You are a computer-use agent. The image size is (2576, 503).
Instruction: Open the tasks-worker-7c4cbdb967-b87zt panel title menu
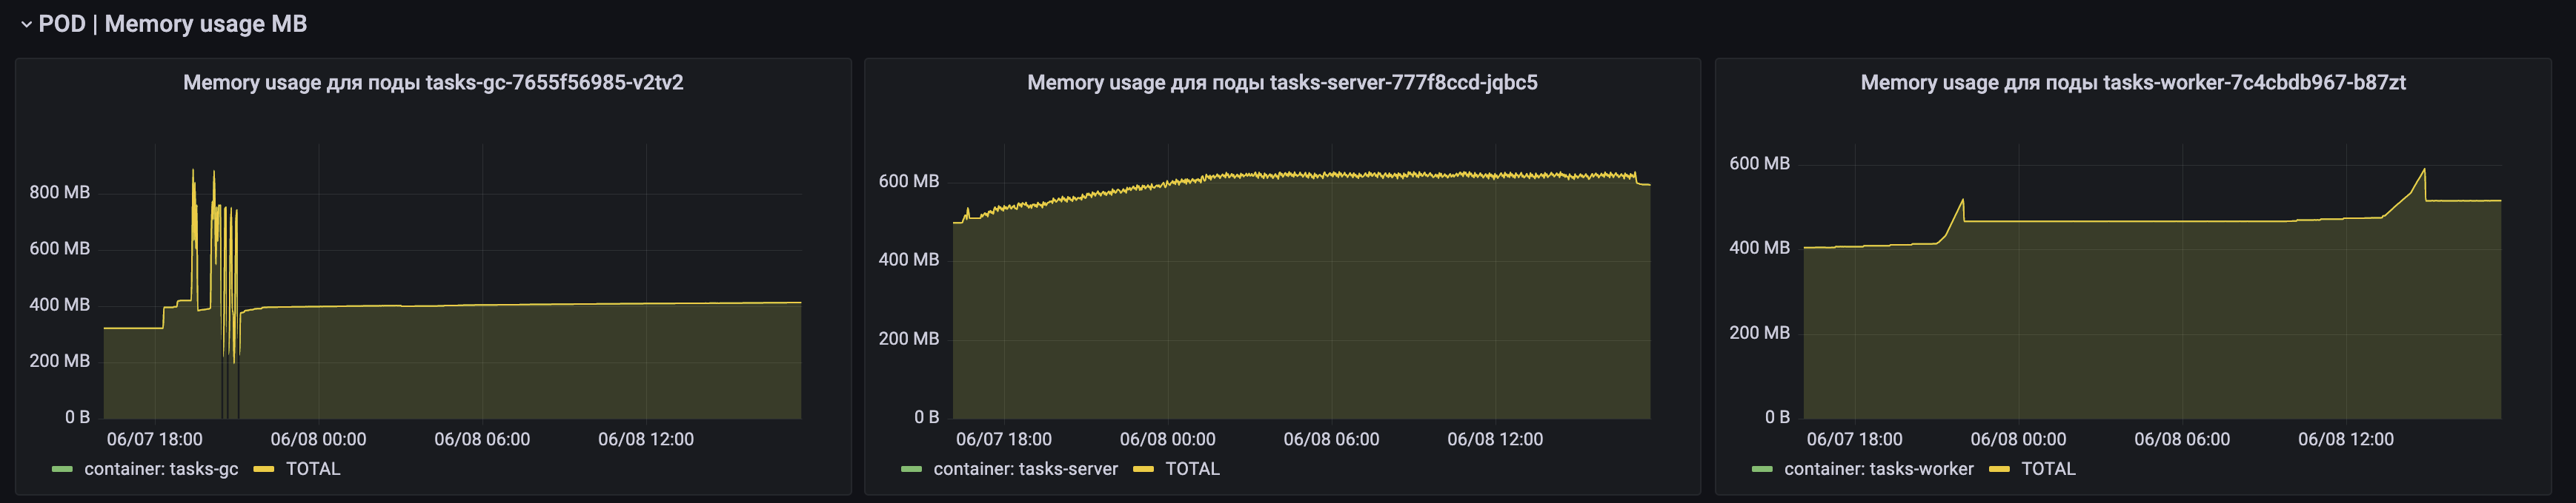click(x=2132, y=83)
